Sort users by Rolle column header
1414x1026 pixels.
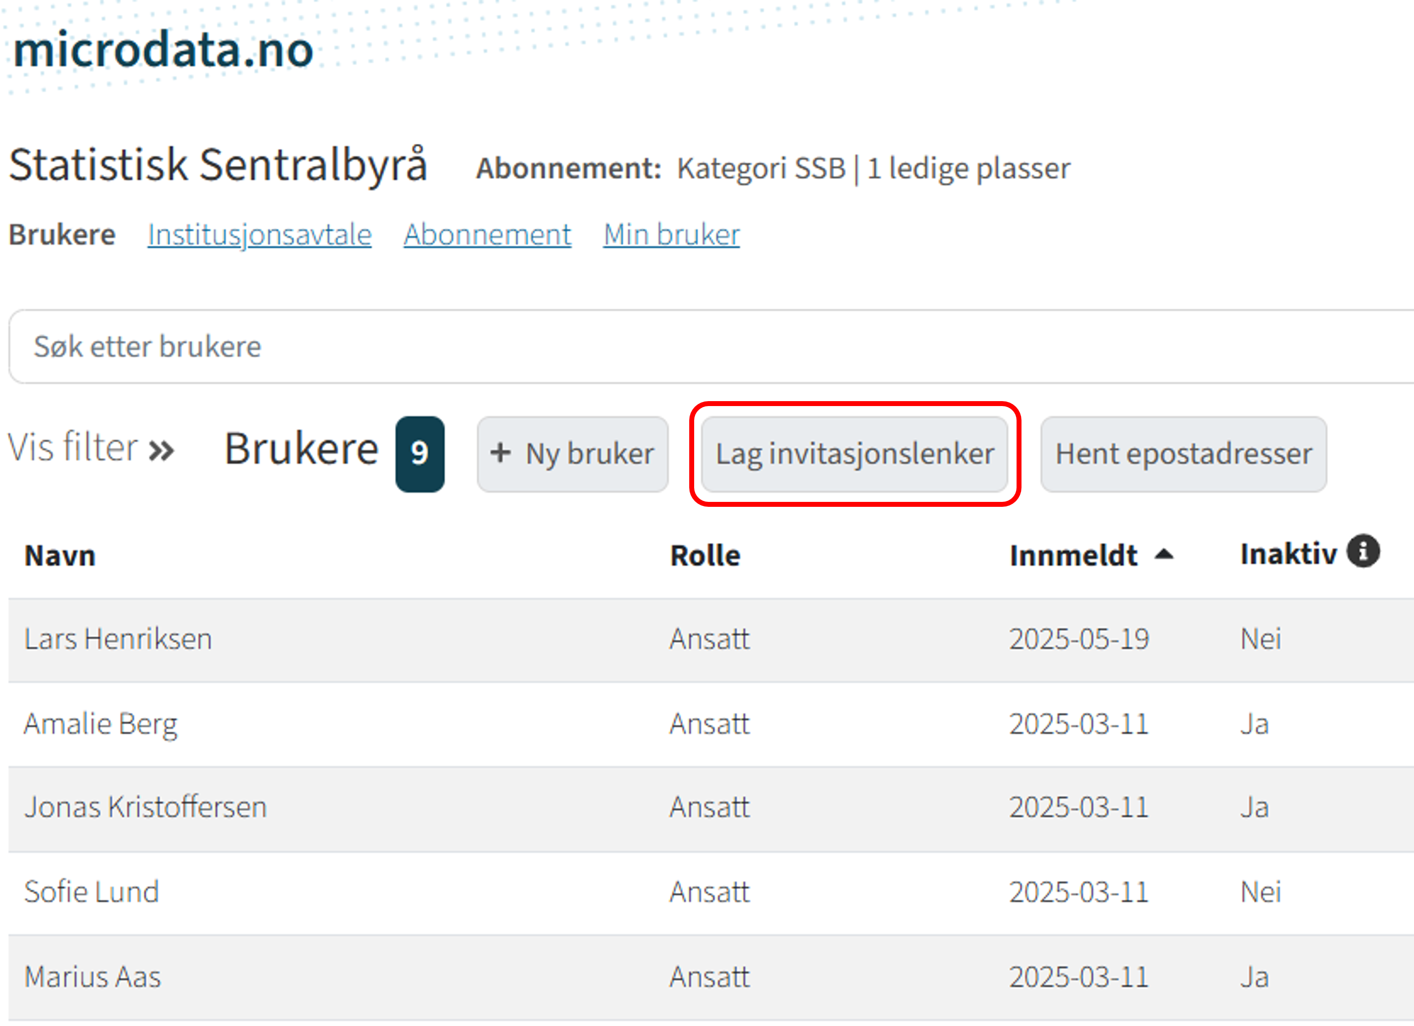tap(705, 555)
